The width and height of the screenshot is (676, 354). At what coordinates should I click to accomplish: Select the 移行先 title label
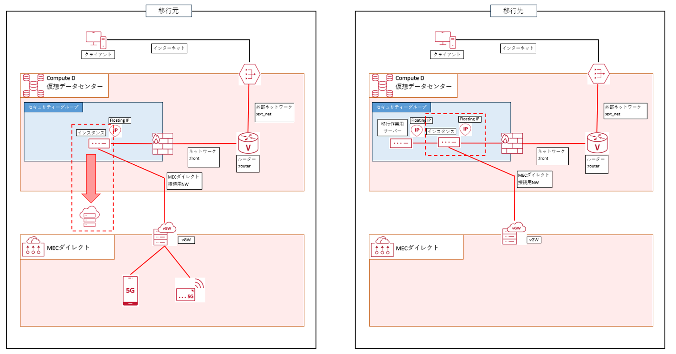click(513, 11)
